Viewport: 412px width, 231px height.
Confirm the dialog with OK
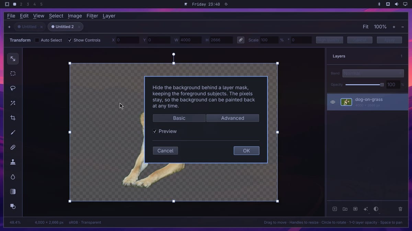(247, 151)
